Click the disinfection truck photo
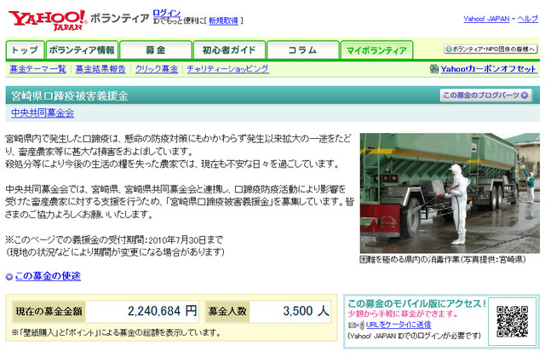The image size is (545, 363). [450, 193]
